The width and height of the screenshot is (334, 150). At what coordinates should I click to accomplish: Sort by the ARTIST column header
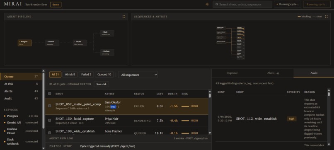pos(109,94)
